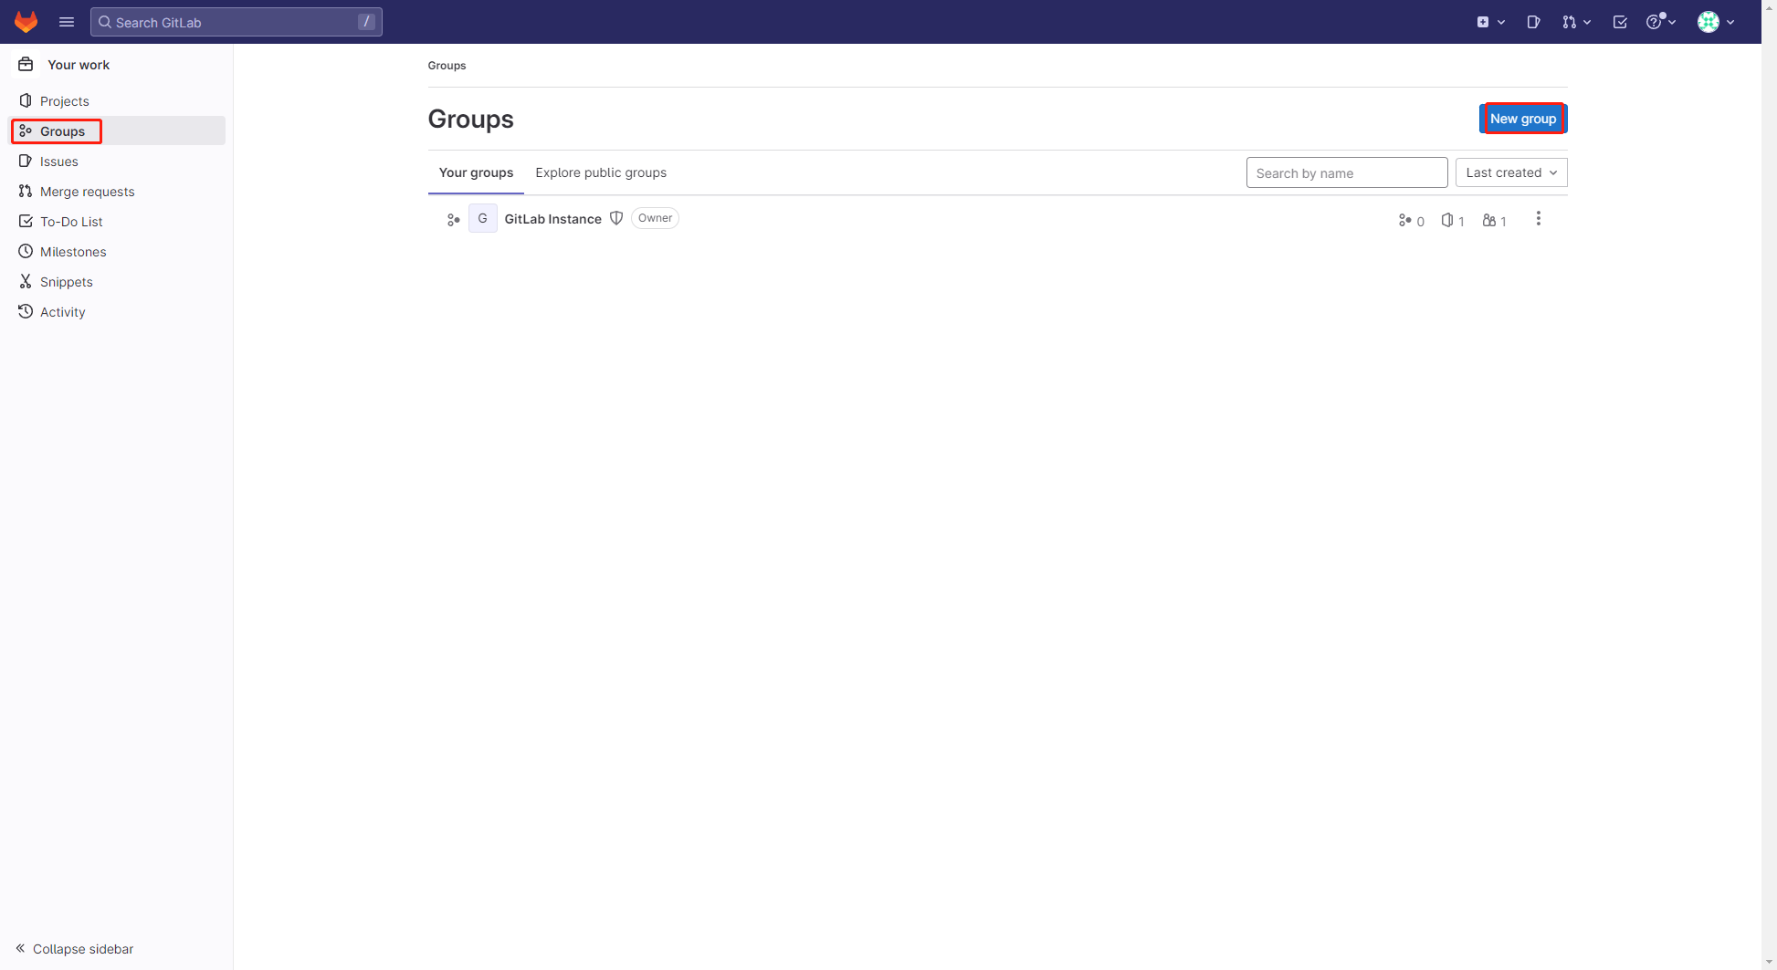The width and height of the screenshot is (1777, 970).
Task: Click the shield visibility icon beside GitLab Instance
Action: 616,218
